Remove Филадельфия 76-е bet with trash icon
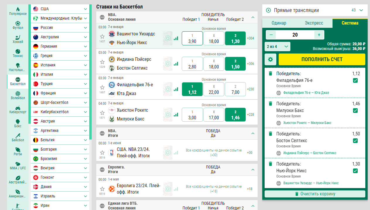This screenshot has height=210, width=370. (x=270, y=73)
